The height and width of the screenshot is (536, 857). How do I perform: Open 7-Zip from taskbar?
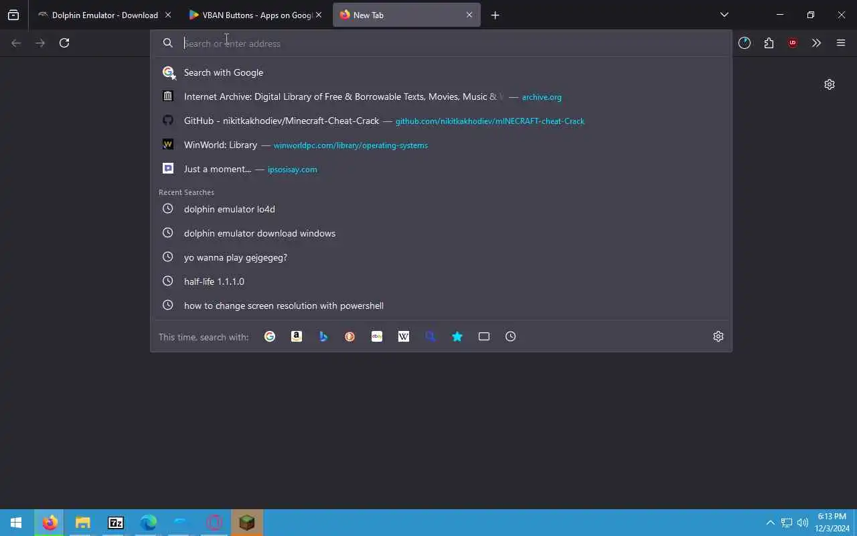coord(115,523)
